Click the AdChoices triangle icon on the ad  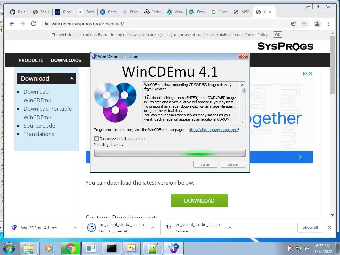click(305, 73)
